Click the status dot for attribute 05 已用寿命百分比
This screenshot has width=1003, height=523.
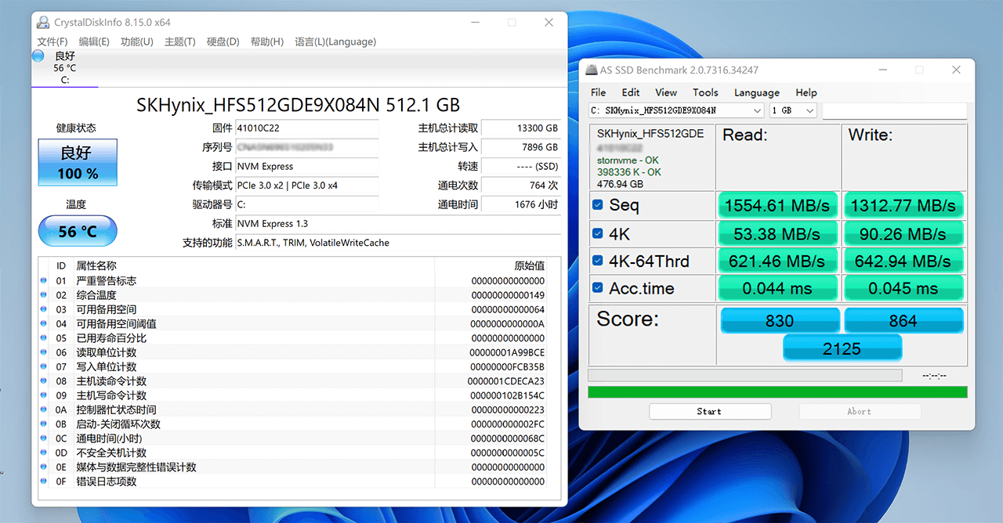coord(43,338)
